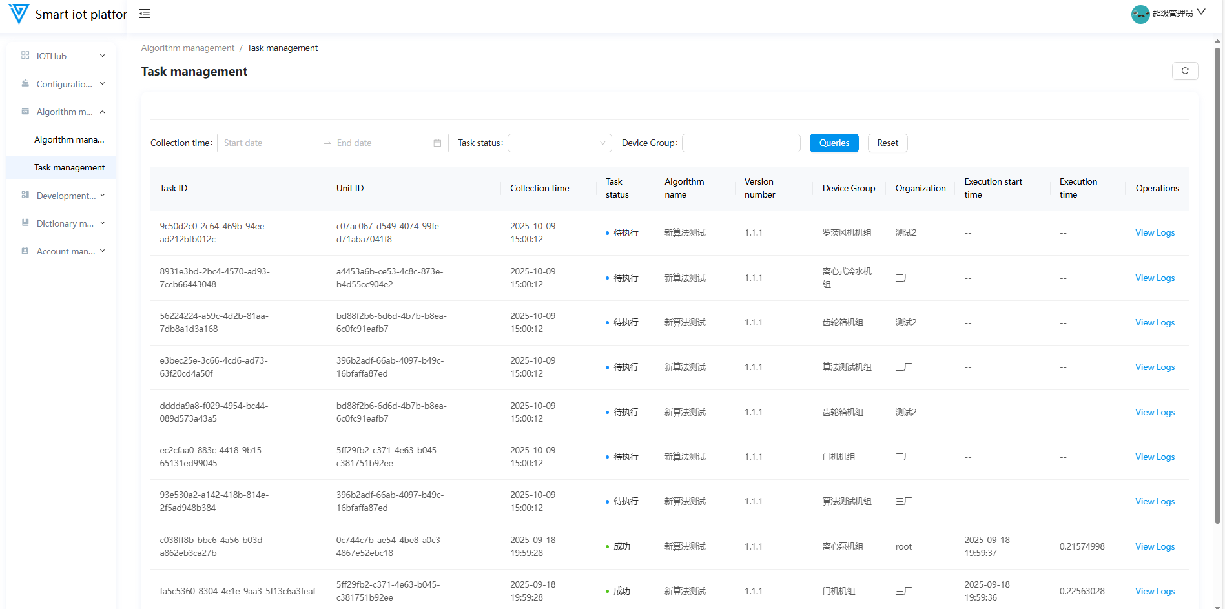Image resolution: width=1225 pixels, height=609 pixels.
Task: Click the Smart IoT platform logo
Action: (x=19, y=14)
